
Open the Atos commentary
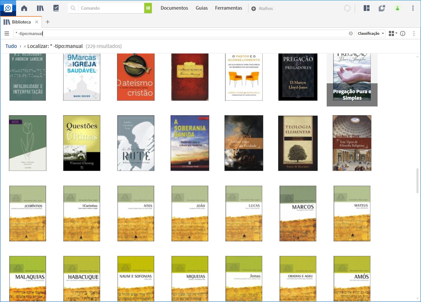point(136,214)
